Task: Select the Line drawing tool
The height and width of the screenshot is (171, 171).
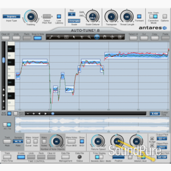Action: 51,37
